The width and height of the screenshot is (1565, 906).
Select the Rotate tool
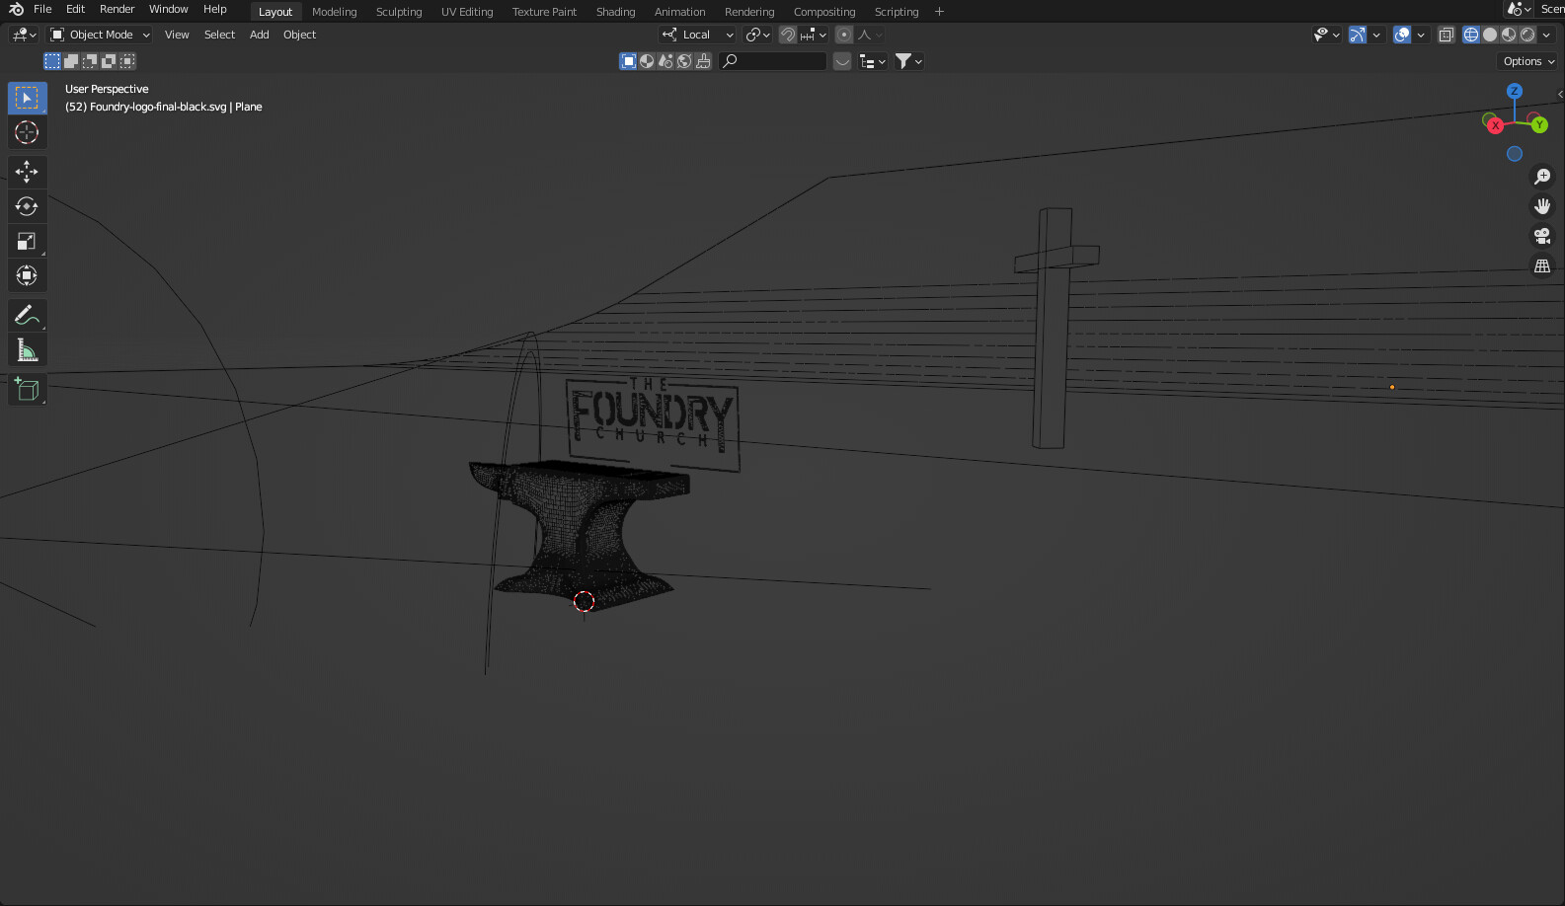[x=27, y=206]
